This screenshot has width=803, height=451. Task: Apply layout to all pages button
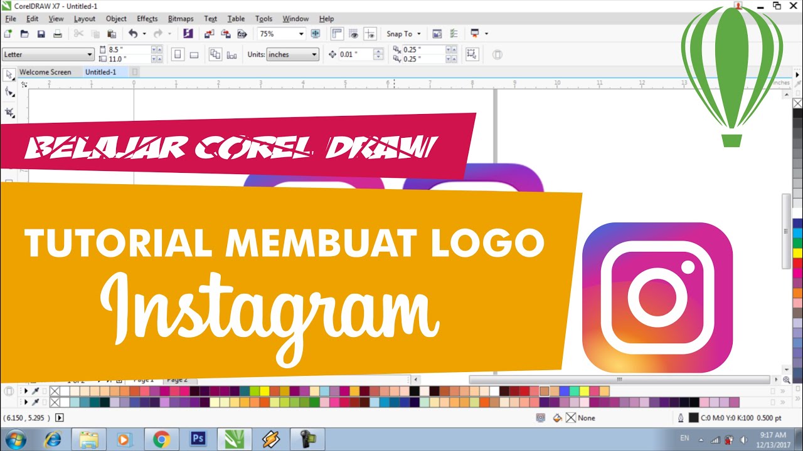pos(215,54)
